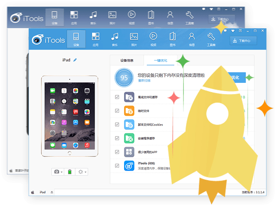Click the 95 score circle

point(124,78)
